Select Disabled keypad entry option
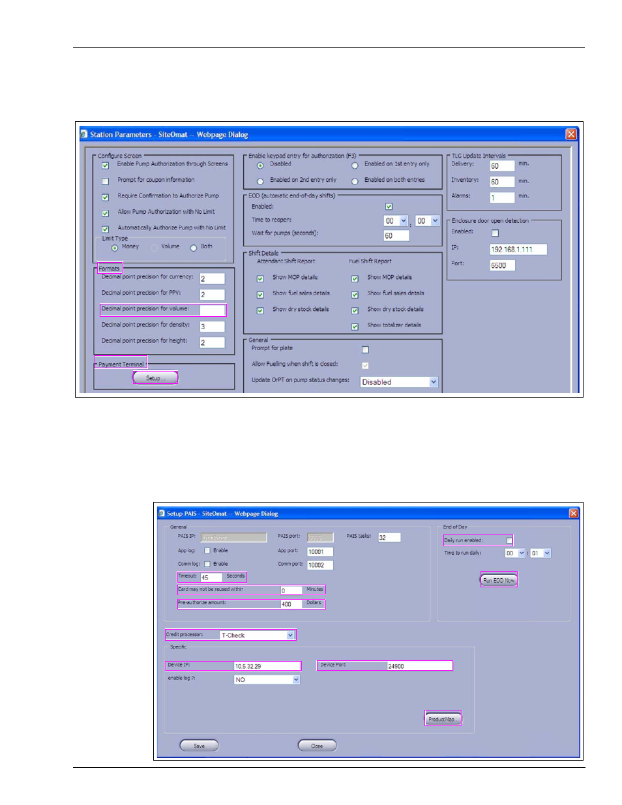 point(260,166)
